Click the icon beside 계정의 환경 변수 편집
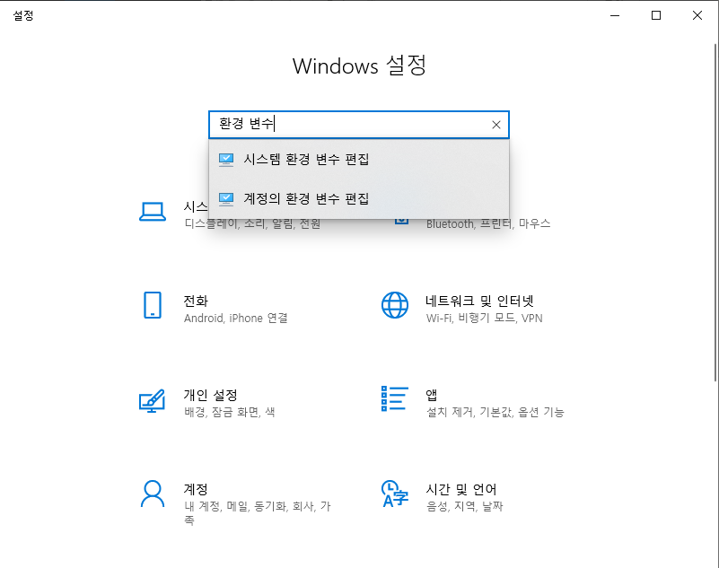719x568 pixels. coord(226,199)
